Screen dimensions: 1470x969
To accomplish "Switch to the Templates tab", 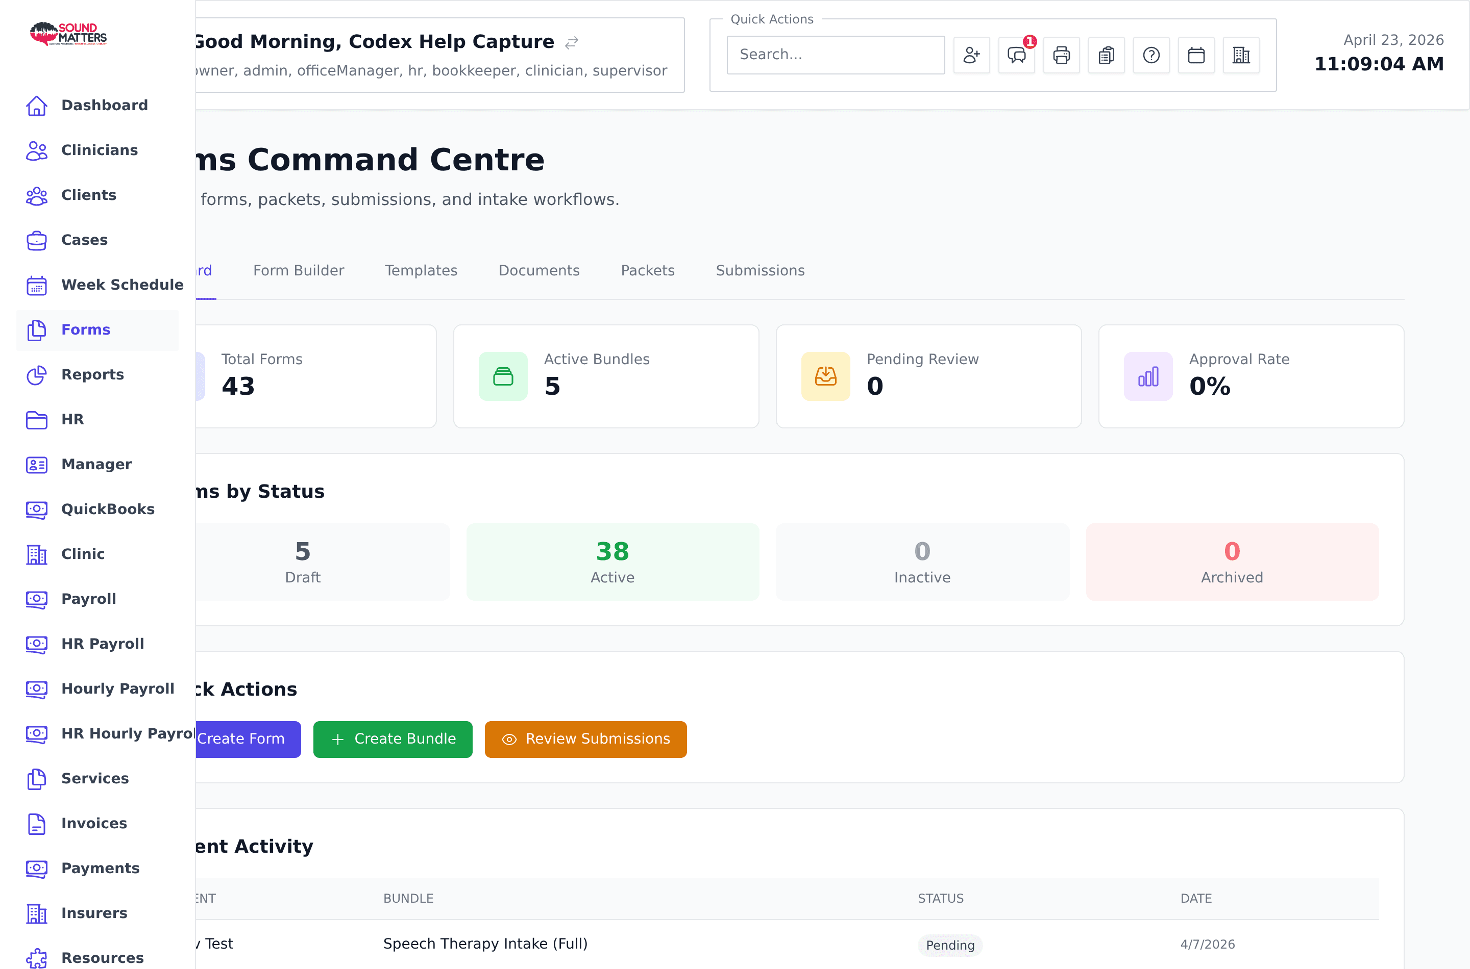I will tap(421, 271).
